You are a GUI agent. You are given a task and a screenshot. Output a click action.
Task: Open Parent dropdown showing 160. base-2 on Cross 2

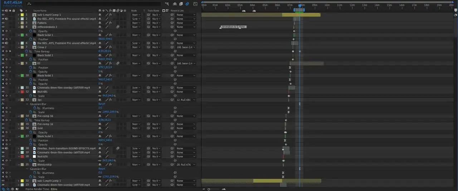pos(186,47)
